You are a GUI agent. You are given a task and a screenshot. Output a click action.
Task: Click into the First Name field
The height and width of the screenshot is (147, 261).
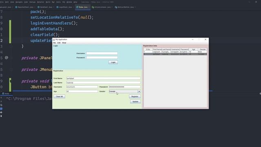[103, 78]
